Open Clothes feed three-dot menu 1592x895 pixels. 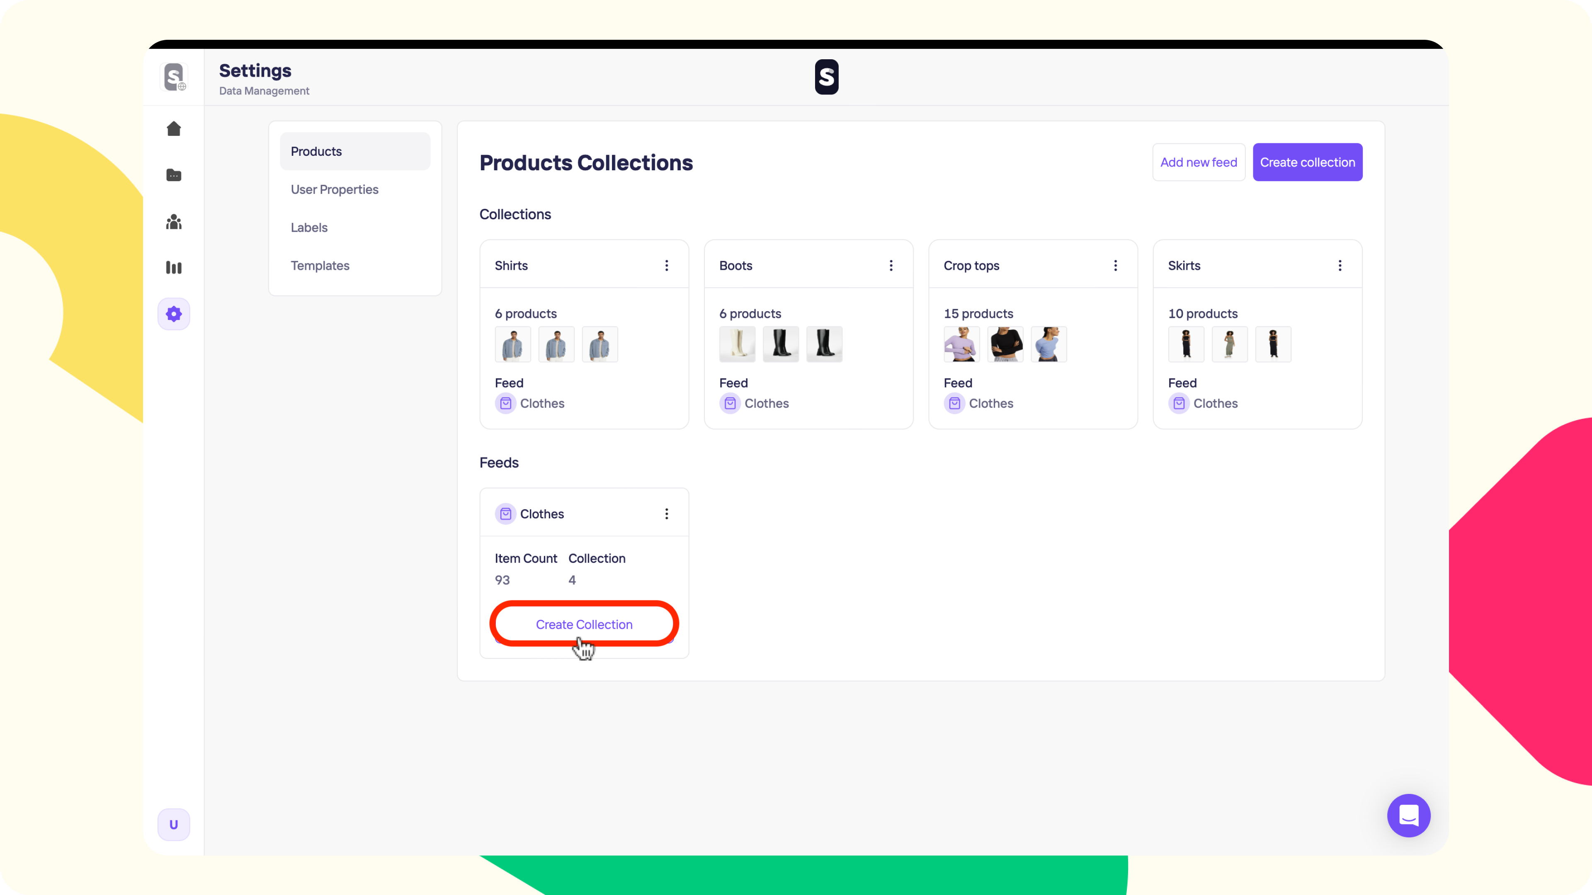pyautogui.click(x=666, y=514)
